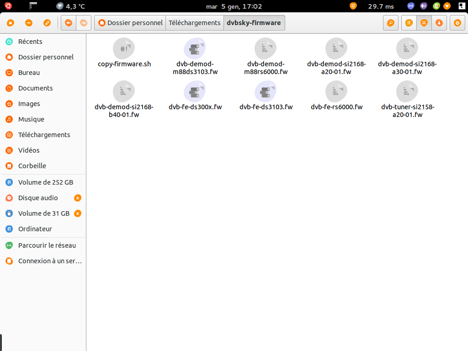Open Parcourir le réseau
Screen dimensions: 468x351
point(43,245)
